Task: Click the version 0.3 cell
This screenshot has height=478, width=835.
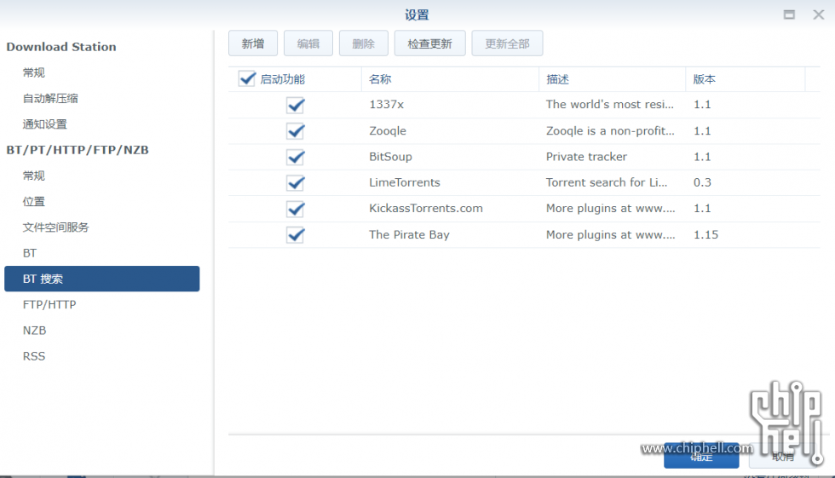Action: [702, 182]
